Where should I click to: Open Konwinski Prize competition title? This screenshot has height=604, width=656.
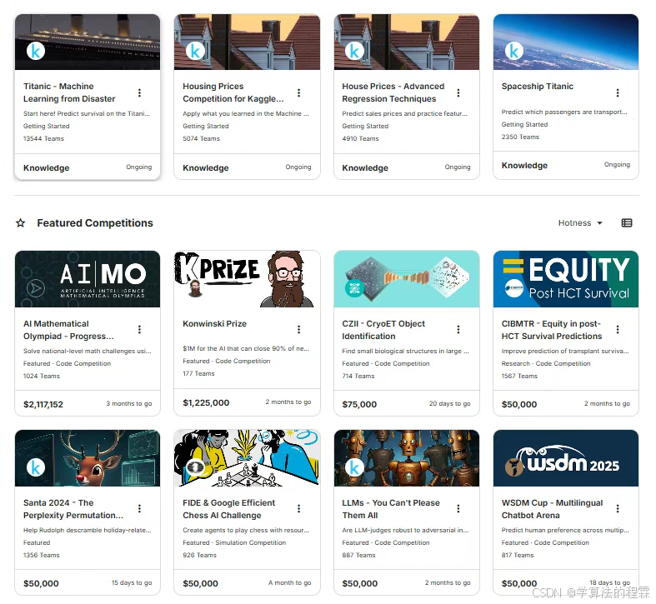[214, 324]
